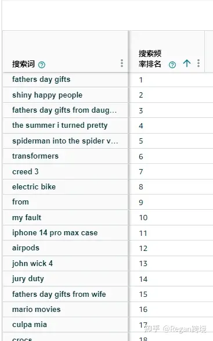This screenshot has height=341, width=213.
Task: Open search term fathers day gifts
Action: tap(41, 80)
